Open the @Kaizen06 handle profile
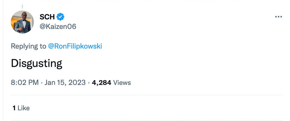The height and width of the screenshot is (121, 290). coord(58,26)
